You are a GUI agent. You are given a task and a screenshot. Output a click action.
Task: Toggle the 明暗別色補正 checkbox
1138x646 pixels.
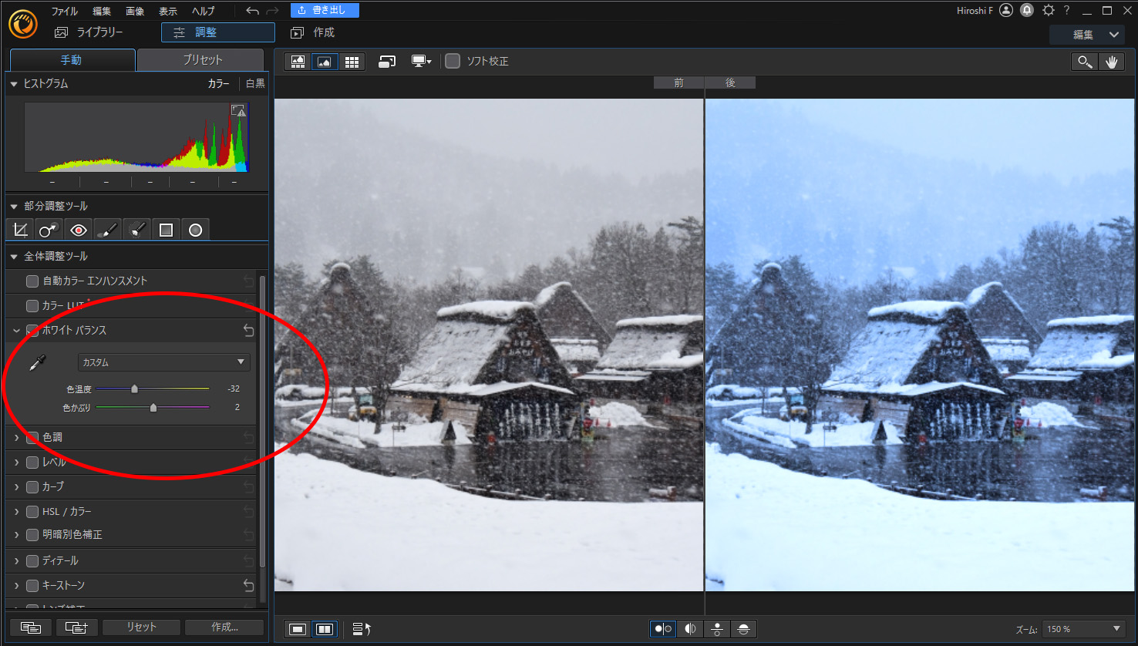[32, 535]
